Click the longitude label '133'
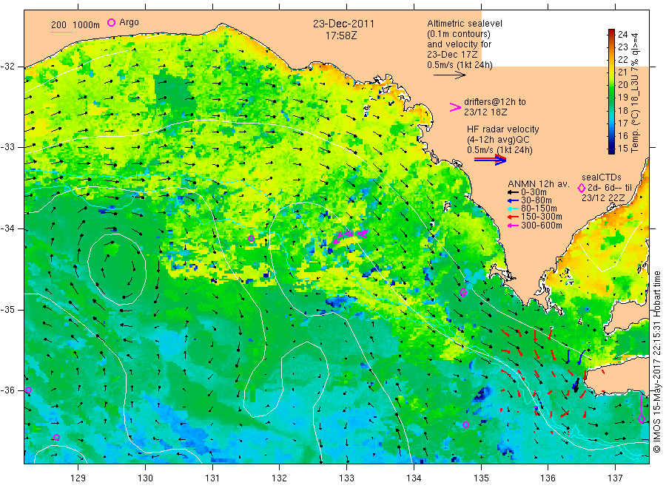The width and height of the screenshot is (666, 488). (x=346, y=478)
